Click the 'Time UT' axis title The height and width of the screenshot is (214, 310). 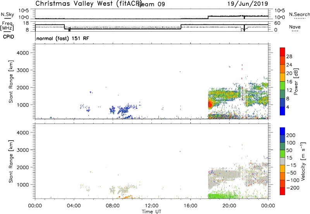[x=152, y=212]
